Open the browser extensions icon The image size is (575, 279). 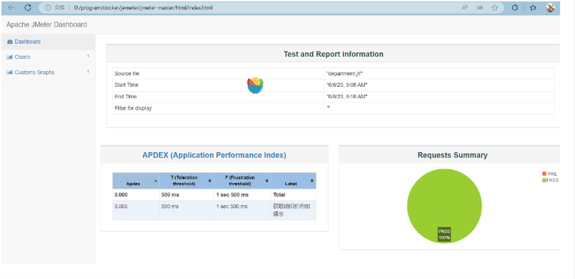[515, 7]
